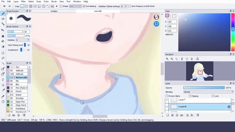Open the Brush menu
The height and width of the screenshot is (132, 235).
(x=54, y=1)
